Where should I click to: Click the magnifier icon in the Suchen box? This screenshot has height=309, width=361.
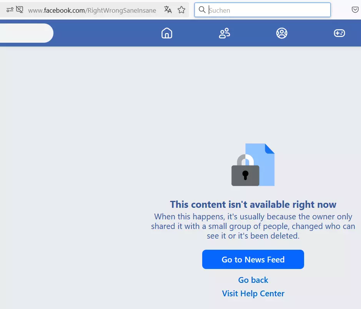click(x=202, y=10)
